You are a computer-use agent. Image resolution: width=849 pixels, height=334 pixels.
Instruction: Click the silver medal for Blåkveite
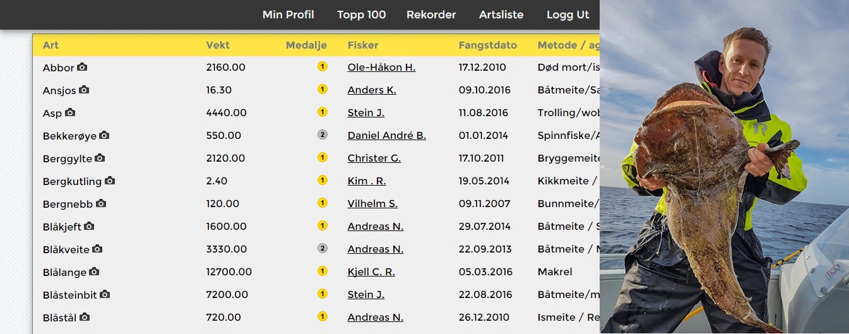[x=323, y=248]
